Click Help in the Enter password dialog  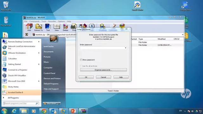coord(121,77)
